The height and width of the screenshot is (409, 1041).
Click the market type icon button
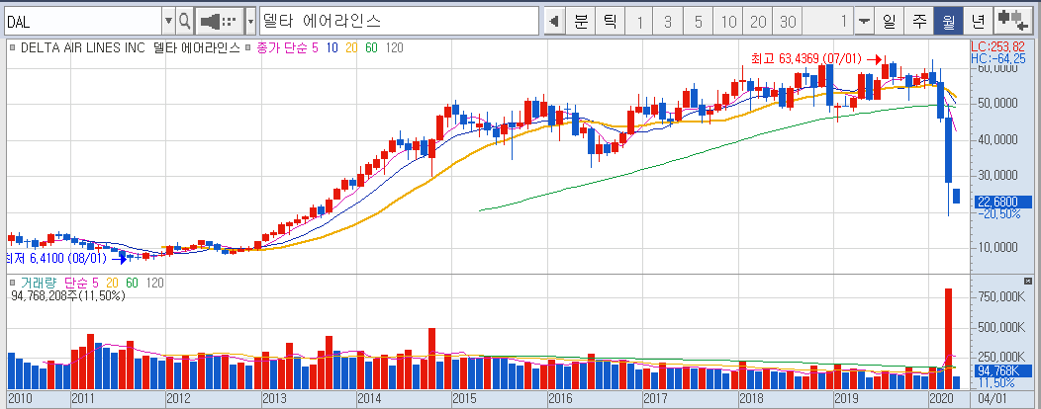[219, 21]
